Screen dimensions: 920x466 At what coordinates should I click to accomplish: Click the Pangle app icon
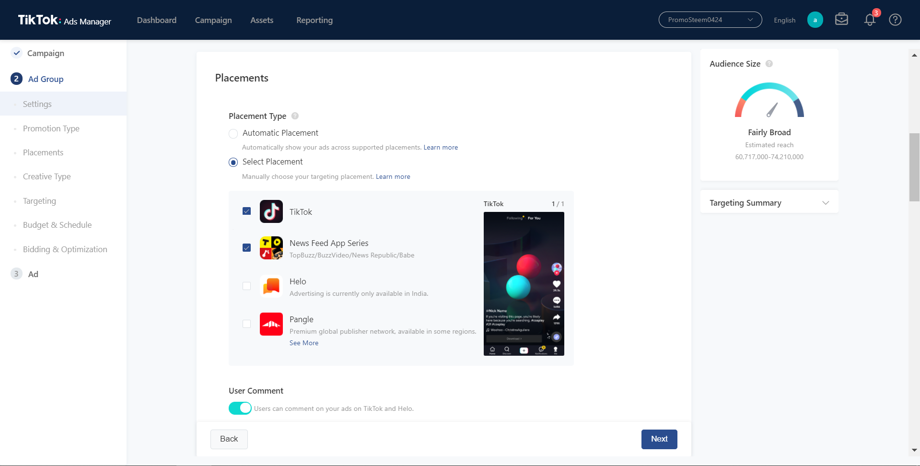click(271, 324)
